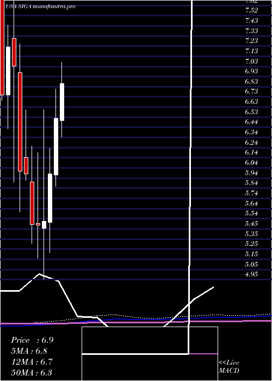Click the 5.84 price axis label
This screenshot has height=381, width=272.
point(251,183)
